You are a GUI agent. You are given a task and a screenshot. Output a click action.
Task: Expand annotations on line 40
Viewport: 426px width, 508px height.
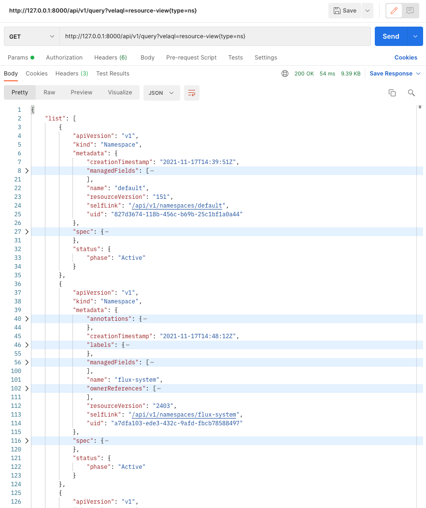click(27, 319)
